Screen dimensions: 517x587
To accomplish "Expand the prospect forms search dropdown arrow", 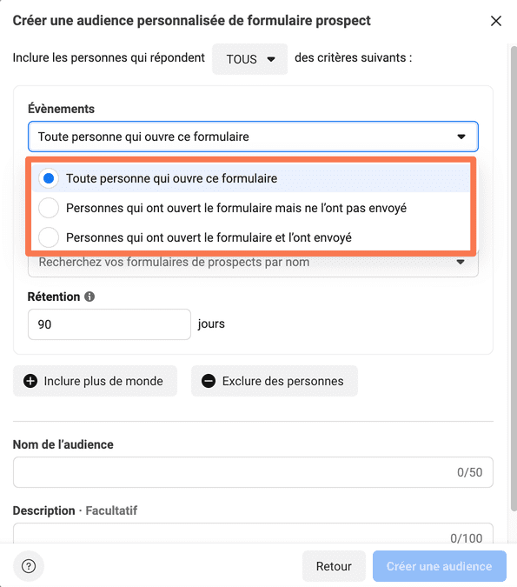I will coord(461,262).
